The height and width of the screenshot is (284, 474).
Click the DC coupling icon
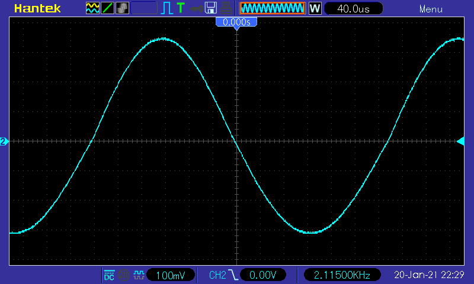tap(109, 275)
